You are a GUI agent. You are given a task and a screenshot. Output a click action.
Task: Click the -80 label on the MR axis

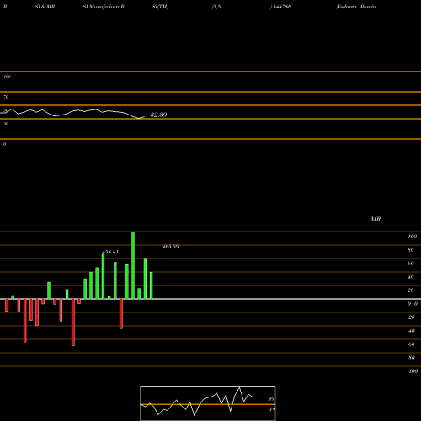[411, 358]
